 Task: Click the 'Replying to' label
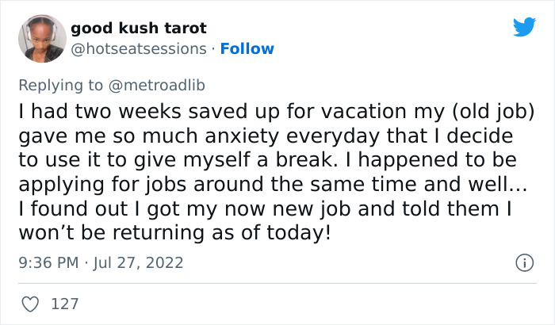click(x=62, y=84)
